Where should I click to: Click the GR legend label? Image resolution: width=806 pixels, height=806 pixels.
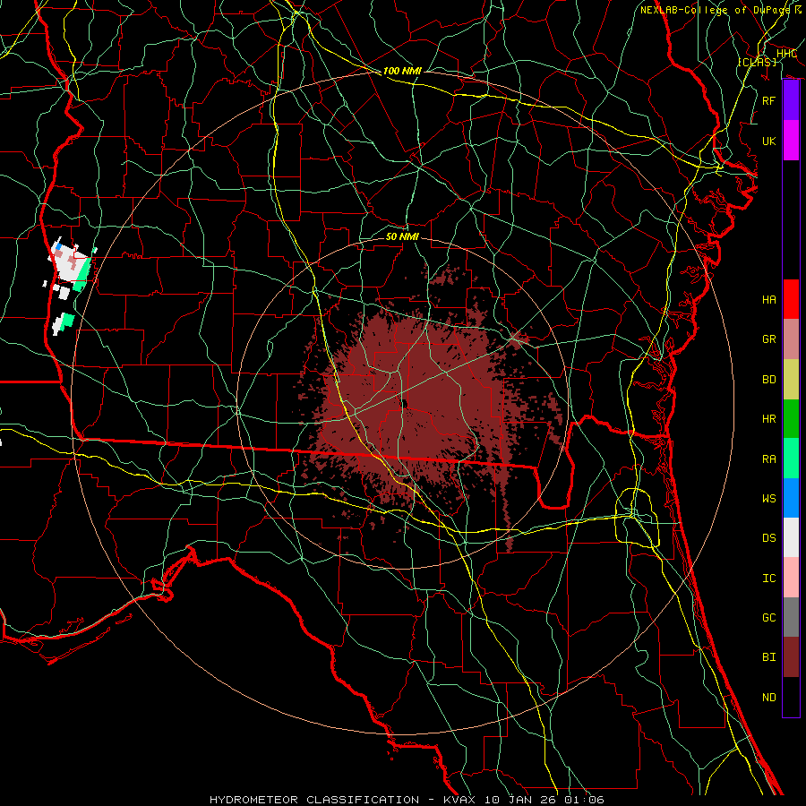tap(768, 339)
